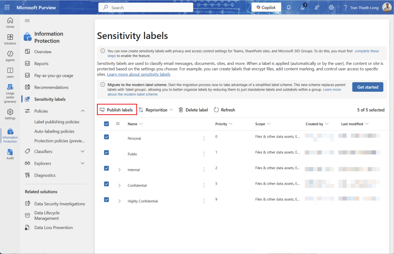Collapse navigation with the hamburger icon
This screenshot has height=254, width=394.
pos(27,21)
